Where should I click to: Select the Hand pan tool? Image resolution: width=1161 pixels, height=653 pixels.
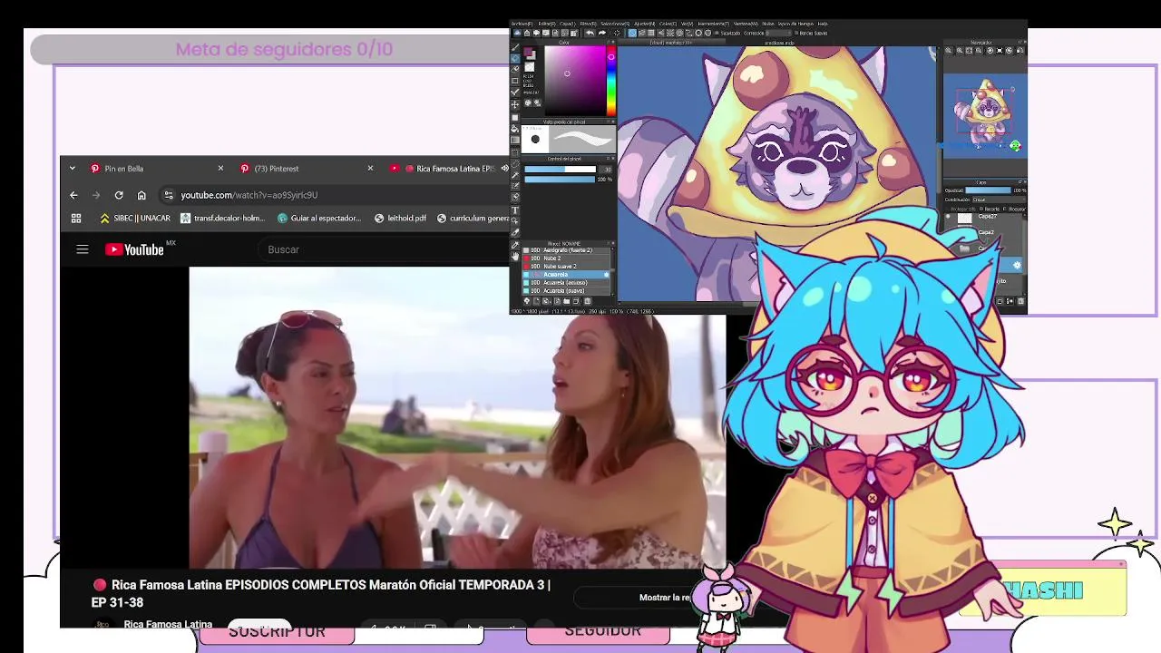515,256
